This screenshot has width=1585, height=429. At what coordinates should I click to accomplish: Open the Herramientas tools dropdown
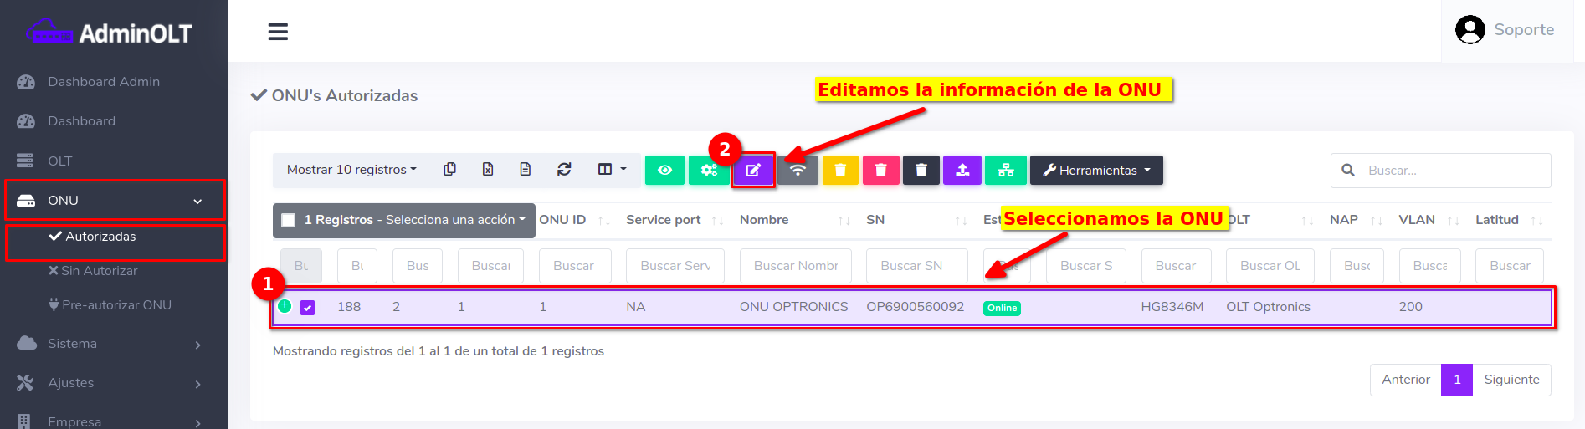[x=1096, y=171]
